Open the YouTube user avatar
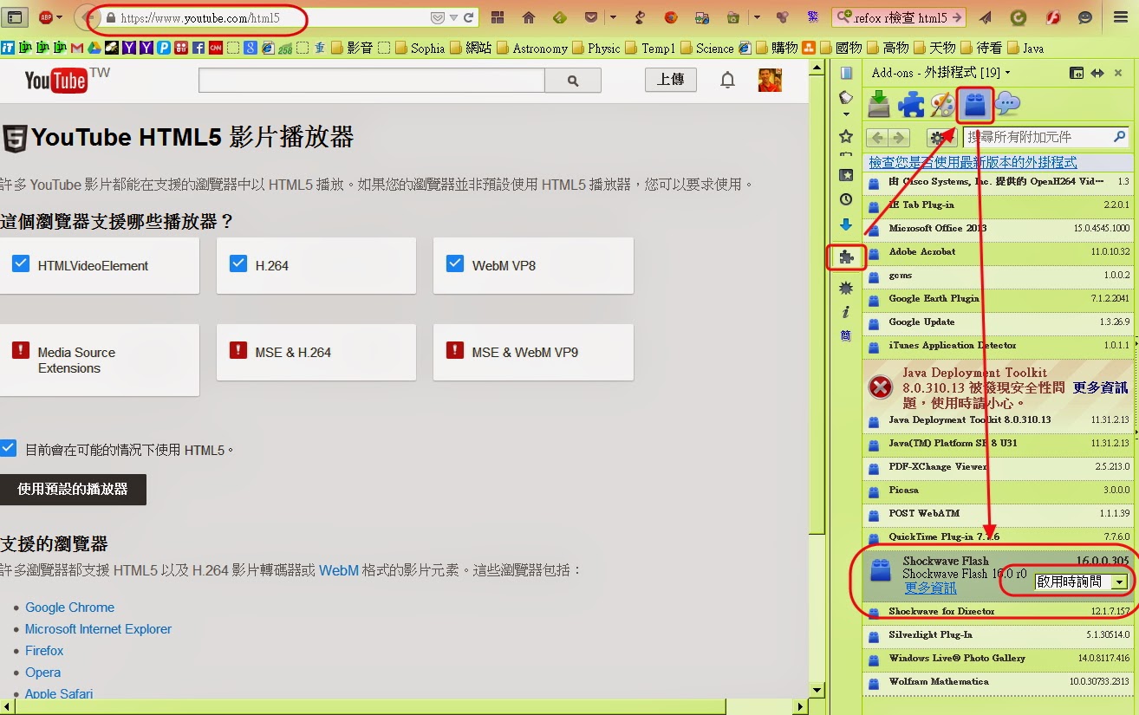 click(x=770, y=81)
